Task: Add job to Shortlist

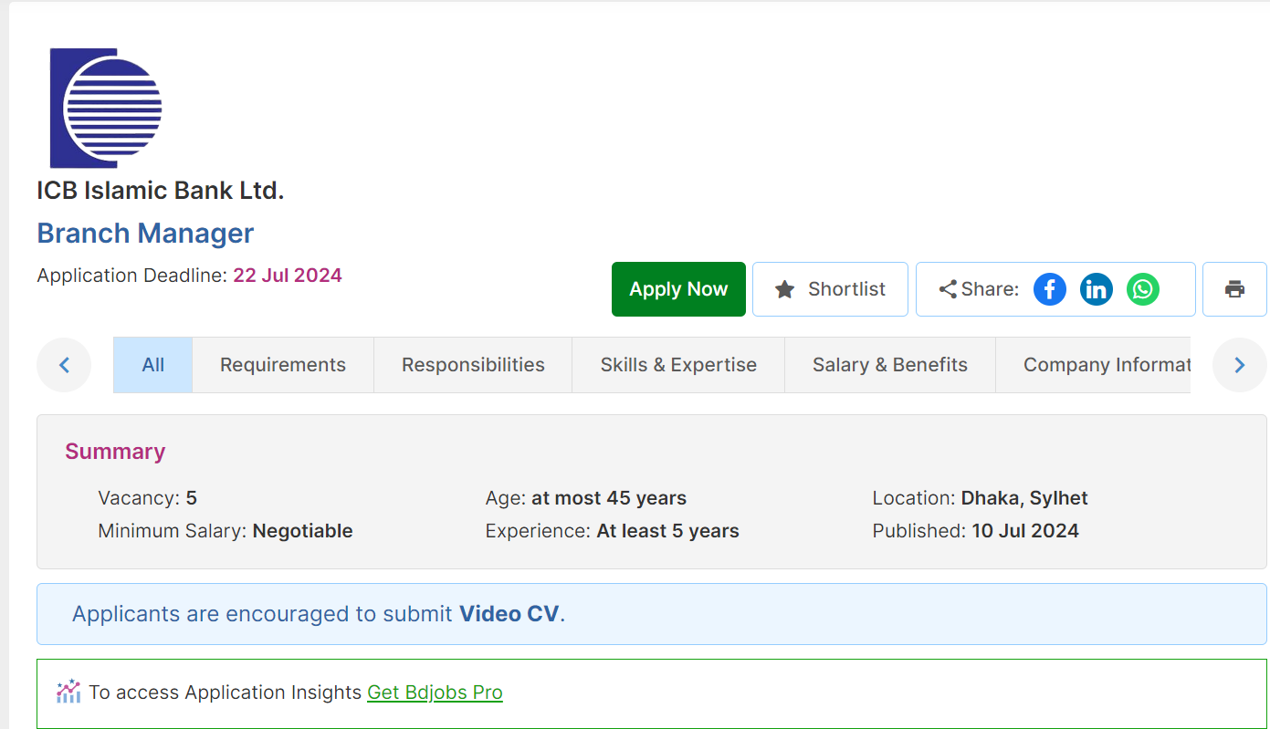Action: pyautogui.click(x=830, y=289)
